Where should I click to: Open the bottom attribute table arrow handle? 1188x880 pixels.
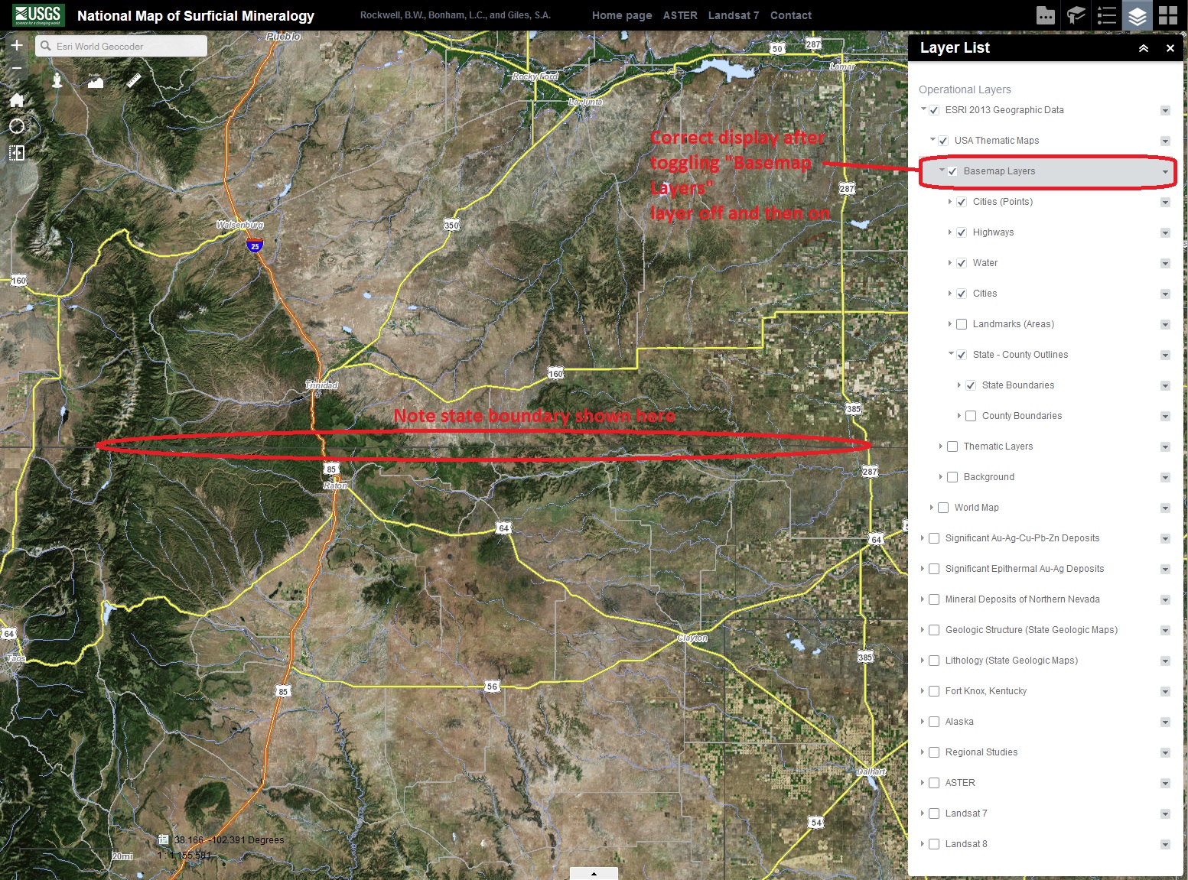click(594, 873)
